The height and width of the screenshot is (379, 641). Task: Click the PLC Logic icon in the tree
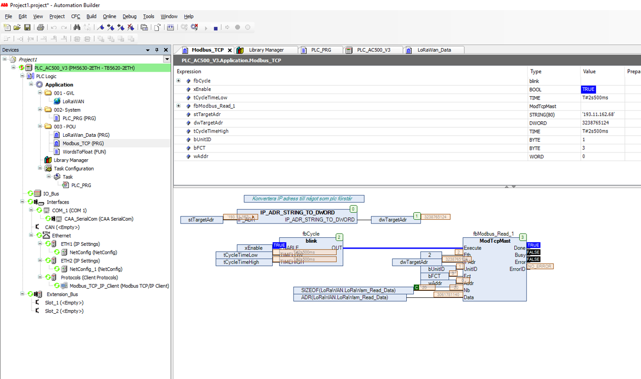(30, 76)
